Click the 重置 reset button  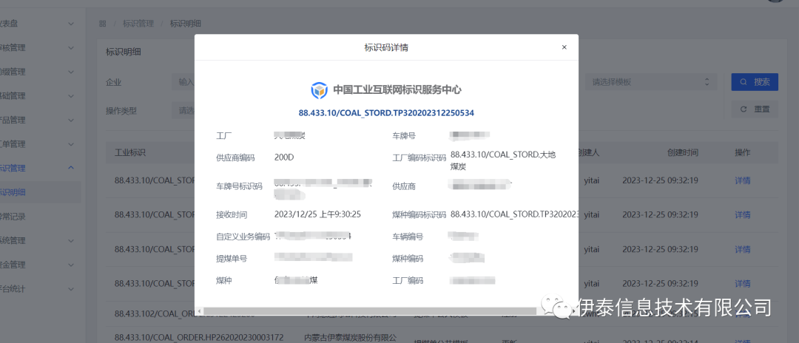tap(755, 109)
